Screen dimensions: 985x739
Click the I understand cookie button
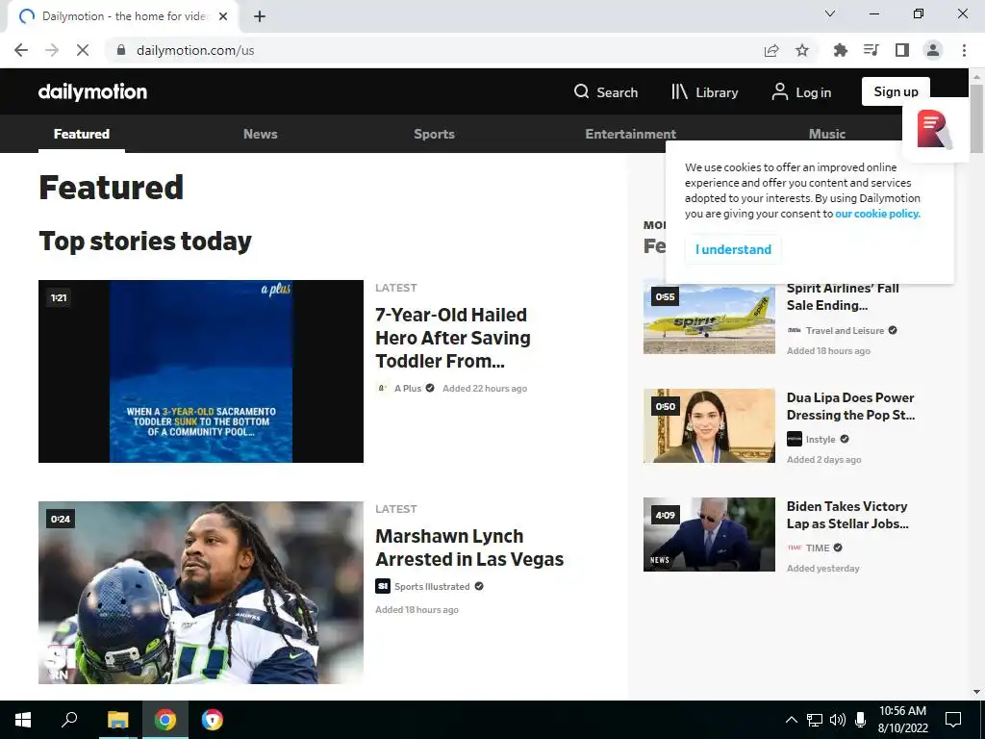[733, 249]
